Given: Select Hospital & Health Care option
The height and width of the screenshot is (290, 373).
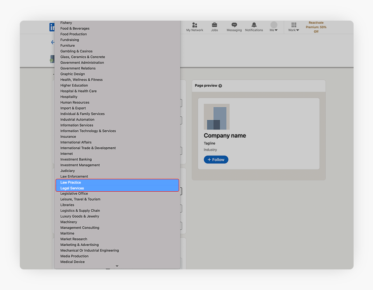Looking at the screenshot, I should pyautogui.click(x=78, y=91).
